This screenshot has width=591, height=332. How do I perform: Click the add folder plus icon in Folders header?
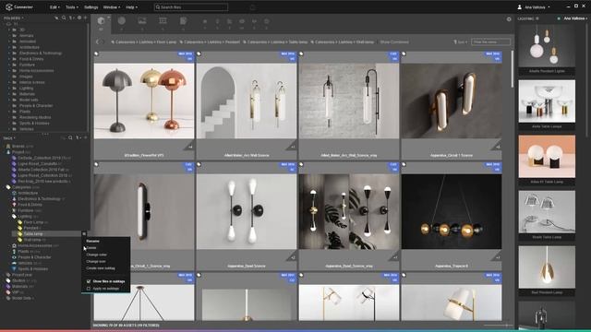[85, 18]
